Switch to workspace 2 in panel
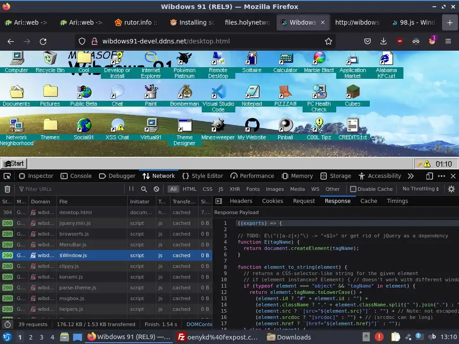This screenshot has width=459, height=344. click(31, 337)
